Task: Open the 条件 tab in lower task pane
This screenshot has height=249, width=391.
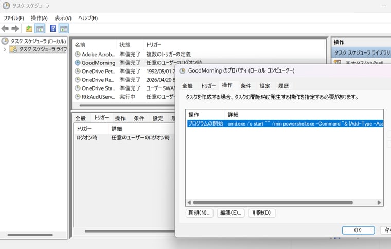Action: click(x=139, y=118)
